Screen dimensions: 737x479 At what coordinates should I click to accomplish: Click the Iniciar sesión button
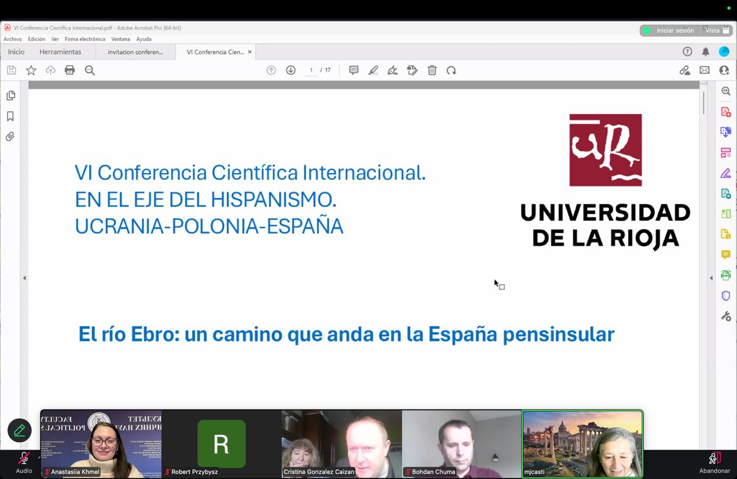point(669,31)
